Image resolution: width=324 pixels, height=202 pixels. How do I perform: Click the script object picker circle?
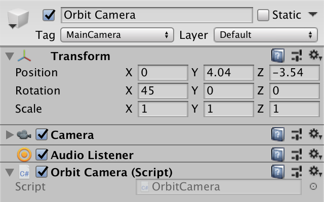pyautogui.click(x=313, y=186)
